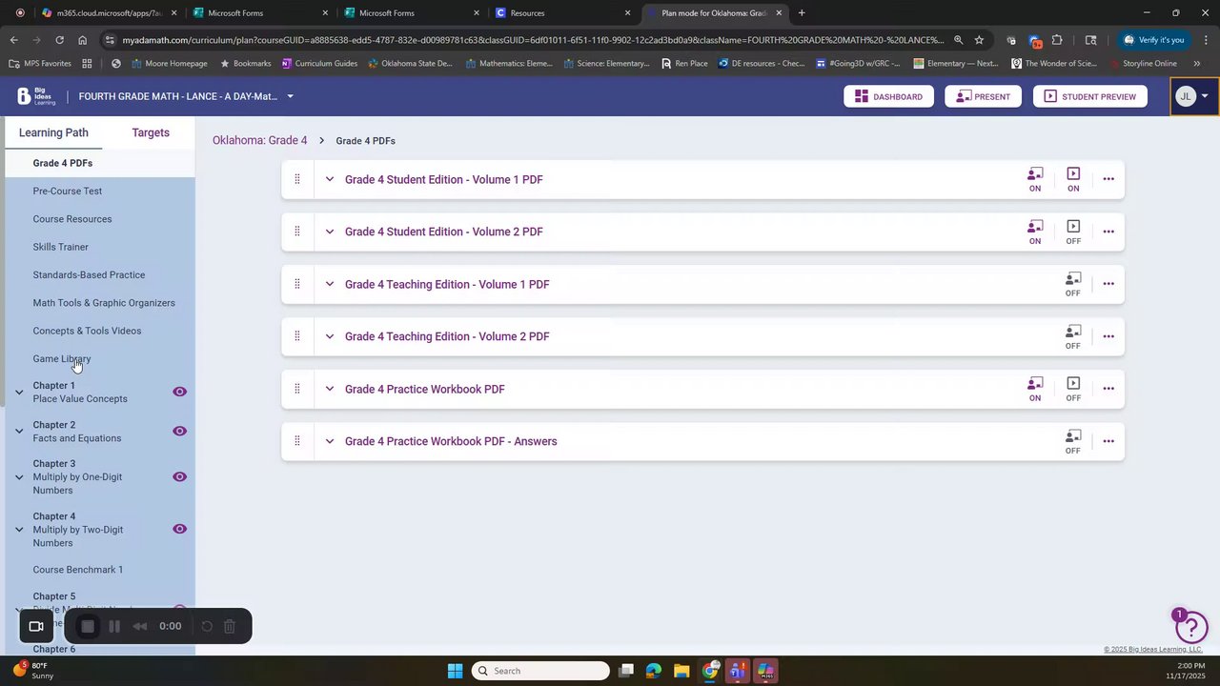Grab drag handle of Student Edition Volume 1

point(297,179)
